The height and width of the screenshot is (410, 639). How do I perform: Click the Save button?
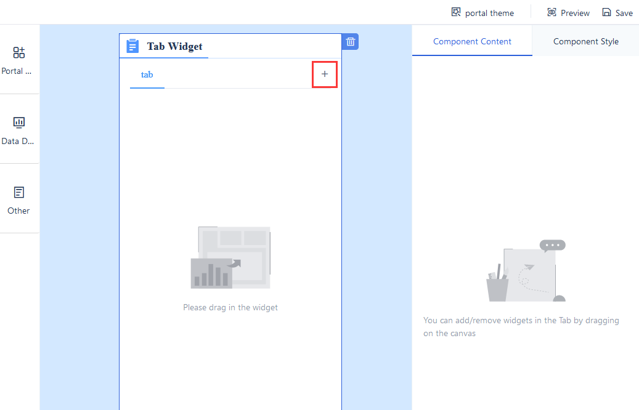click(x=621, y=12)
